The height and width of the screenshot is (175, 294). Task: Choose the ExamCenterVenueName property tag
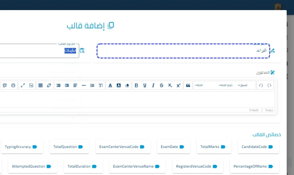pos(138,166)
